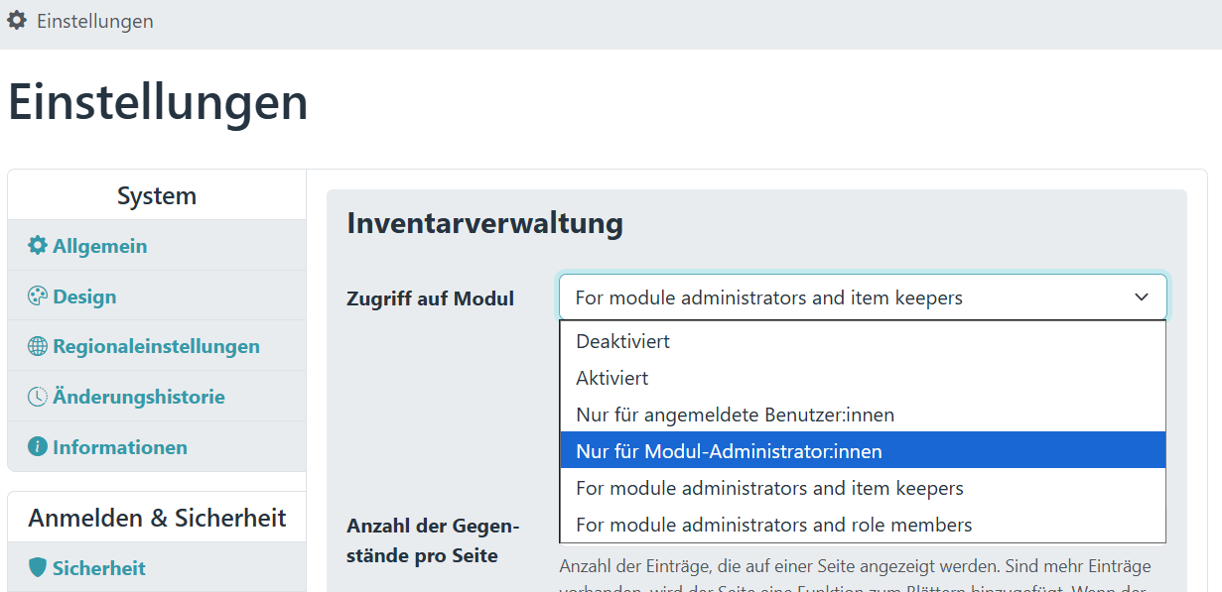The width and height of the screenshot is (1222, 592).
Task: Click the gear icon in the breadcrumb bar
Action: point(17,20)
